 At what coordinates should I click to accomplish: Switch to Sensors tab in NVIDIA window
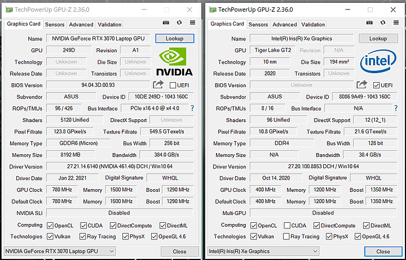[x=55, y=25]
